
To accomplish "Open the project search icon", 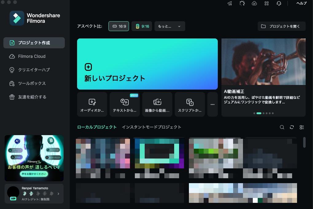I will 282,127.
